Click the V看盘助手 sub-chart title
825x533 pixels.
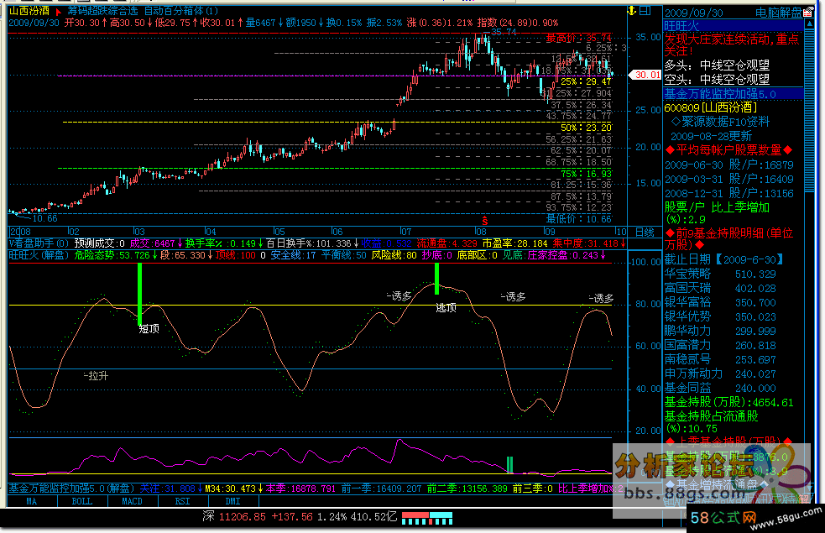(x=39, y=243)
